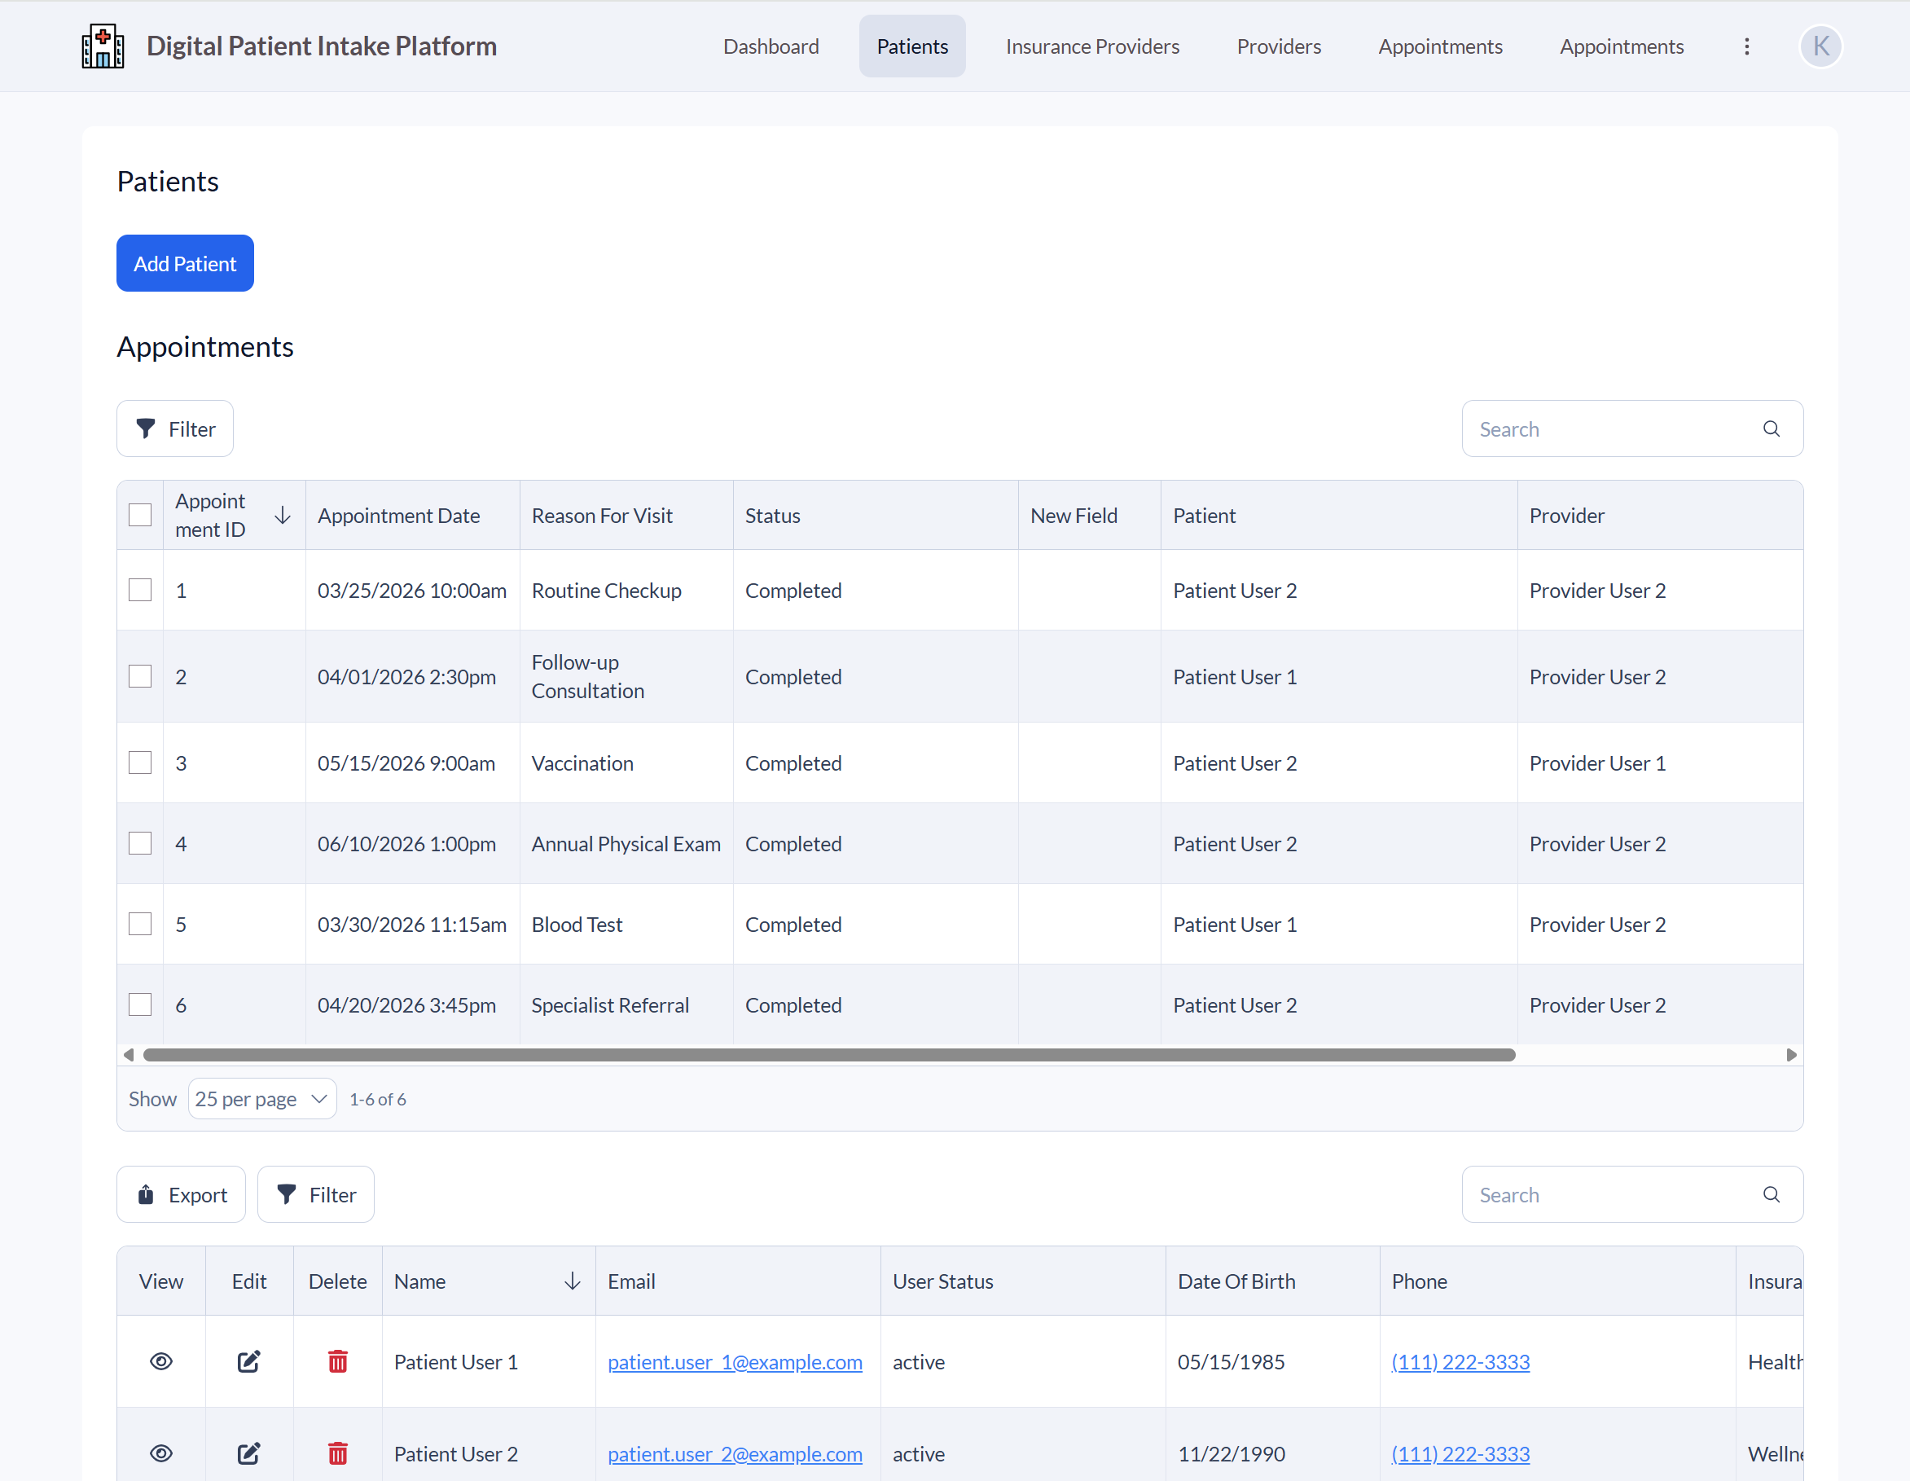This screenshot has height=1481, width=1910.
Task: Click the hospital logo icon
Action: click(x=103, y=46)
